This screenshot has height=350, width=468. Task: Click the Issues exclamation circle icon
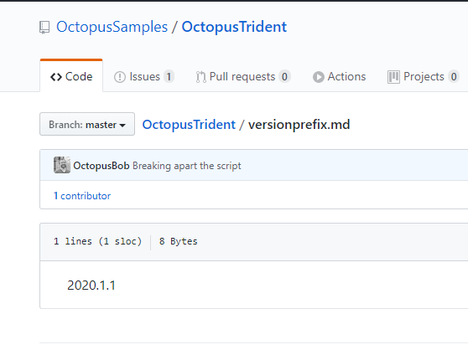(120, 77)
